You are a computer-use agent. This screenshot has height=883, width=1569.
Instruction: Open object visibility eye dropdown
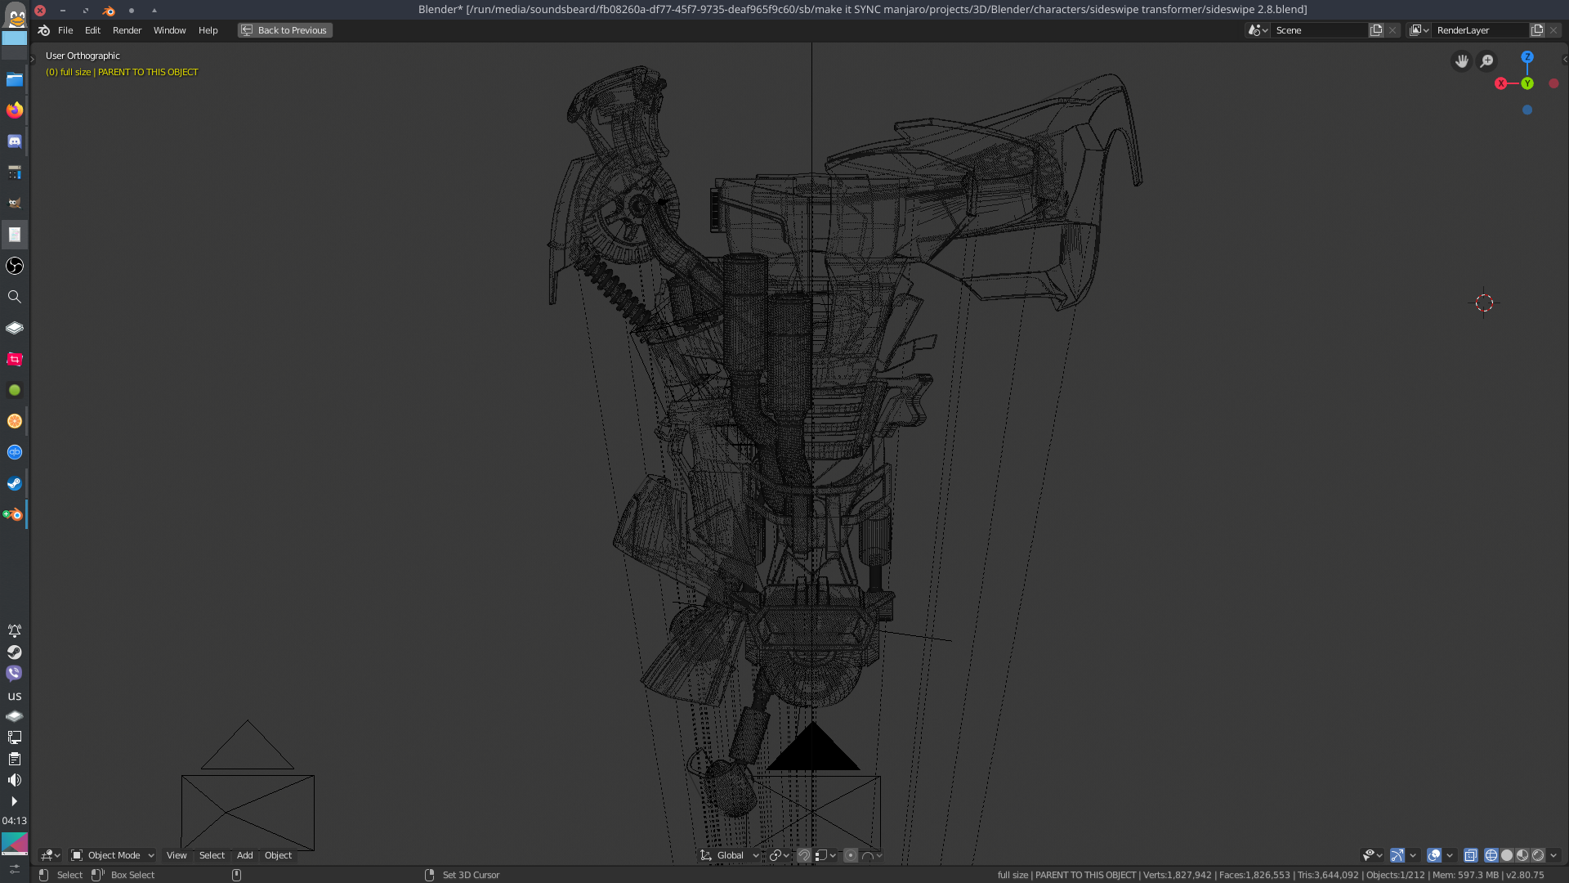[1373, 855]
